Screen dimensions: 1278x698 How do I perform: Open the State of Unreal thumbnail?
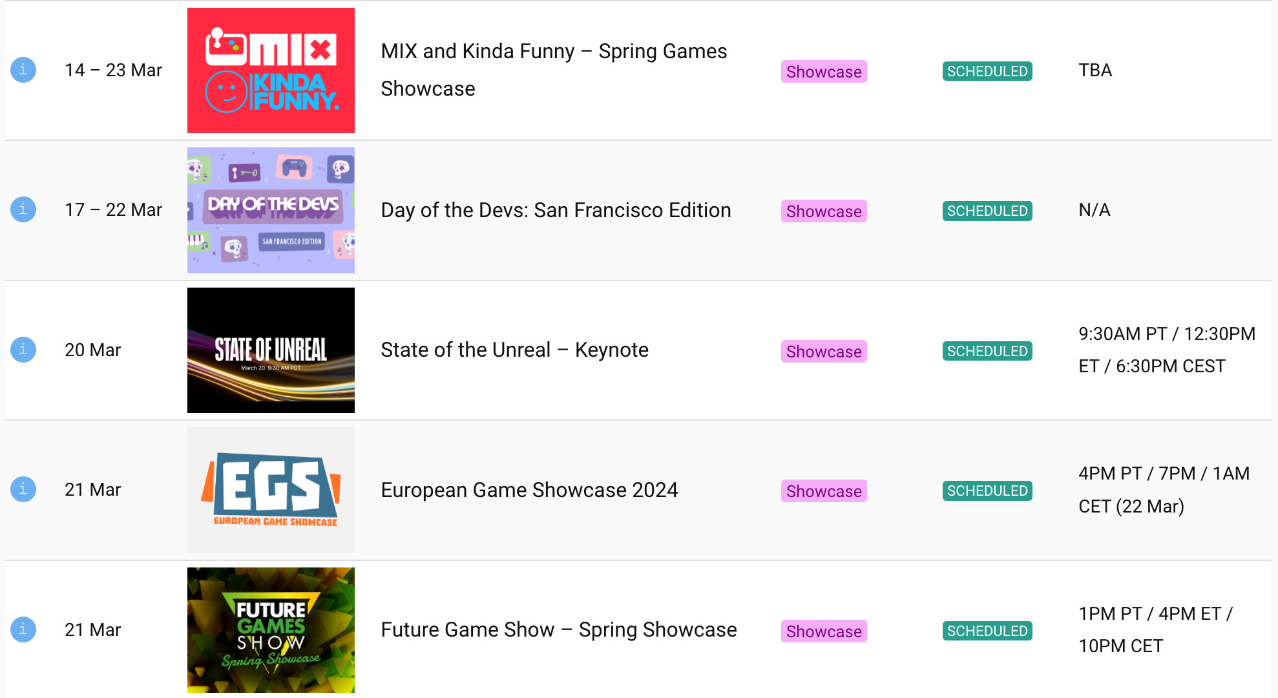271,350
